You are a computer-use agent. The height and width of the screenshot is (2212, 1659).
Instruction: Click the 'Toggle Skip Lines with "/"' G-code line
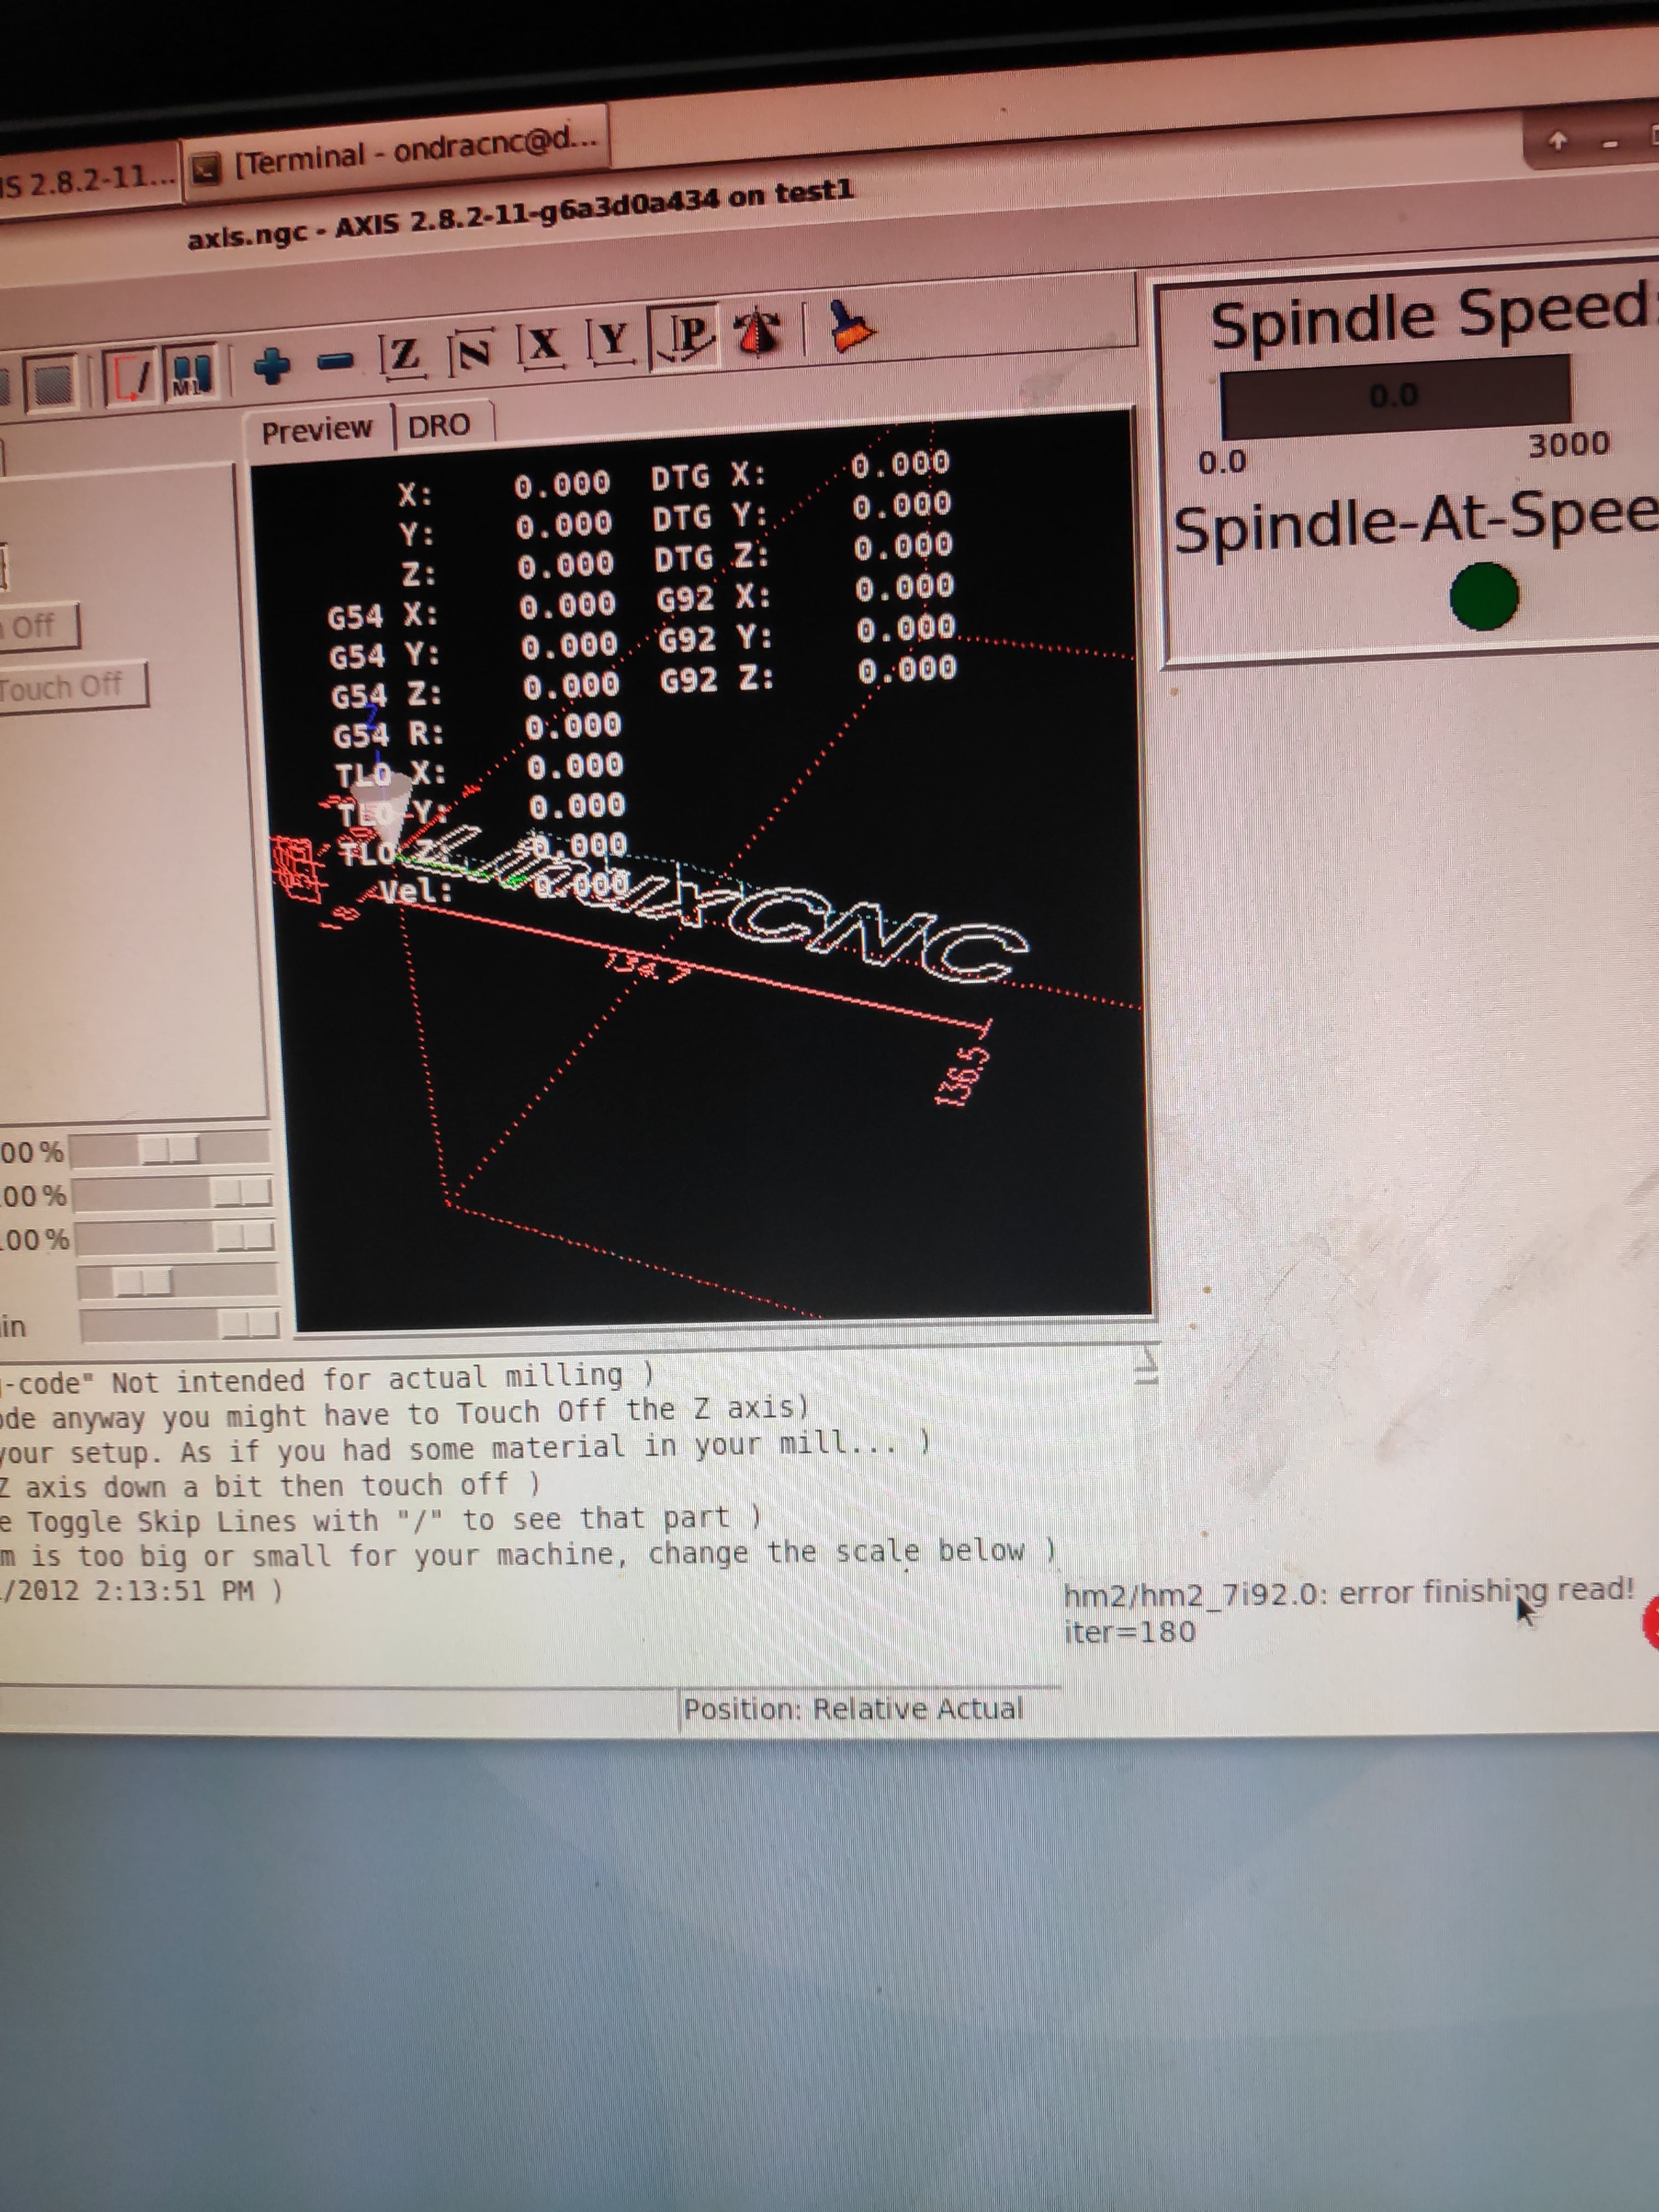tap(381, 1521)
